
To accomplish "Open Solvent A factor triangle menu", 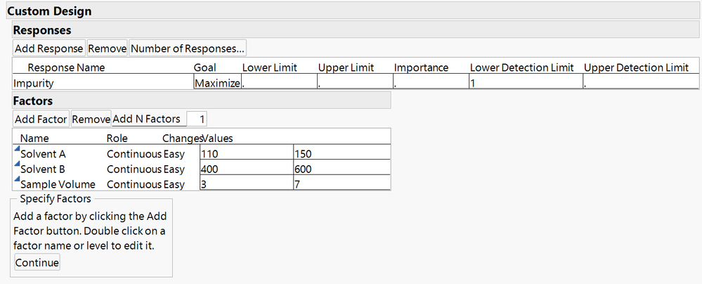I will click(x=17, y=149).
